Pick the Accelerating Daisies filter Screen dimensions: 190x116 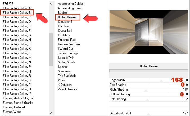click(71, 4)
